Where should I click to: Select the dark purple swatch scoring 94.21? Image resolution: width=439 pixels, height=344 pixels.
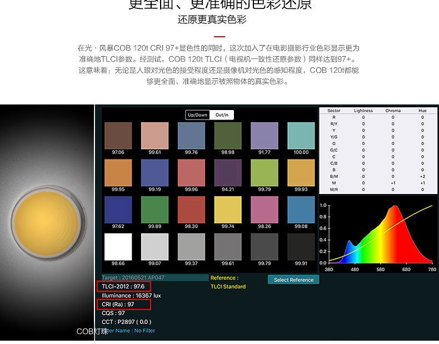point(227,173)
